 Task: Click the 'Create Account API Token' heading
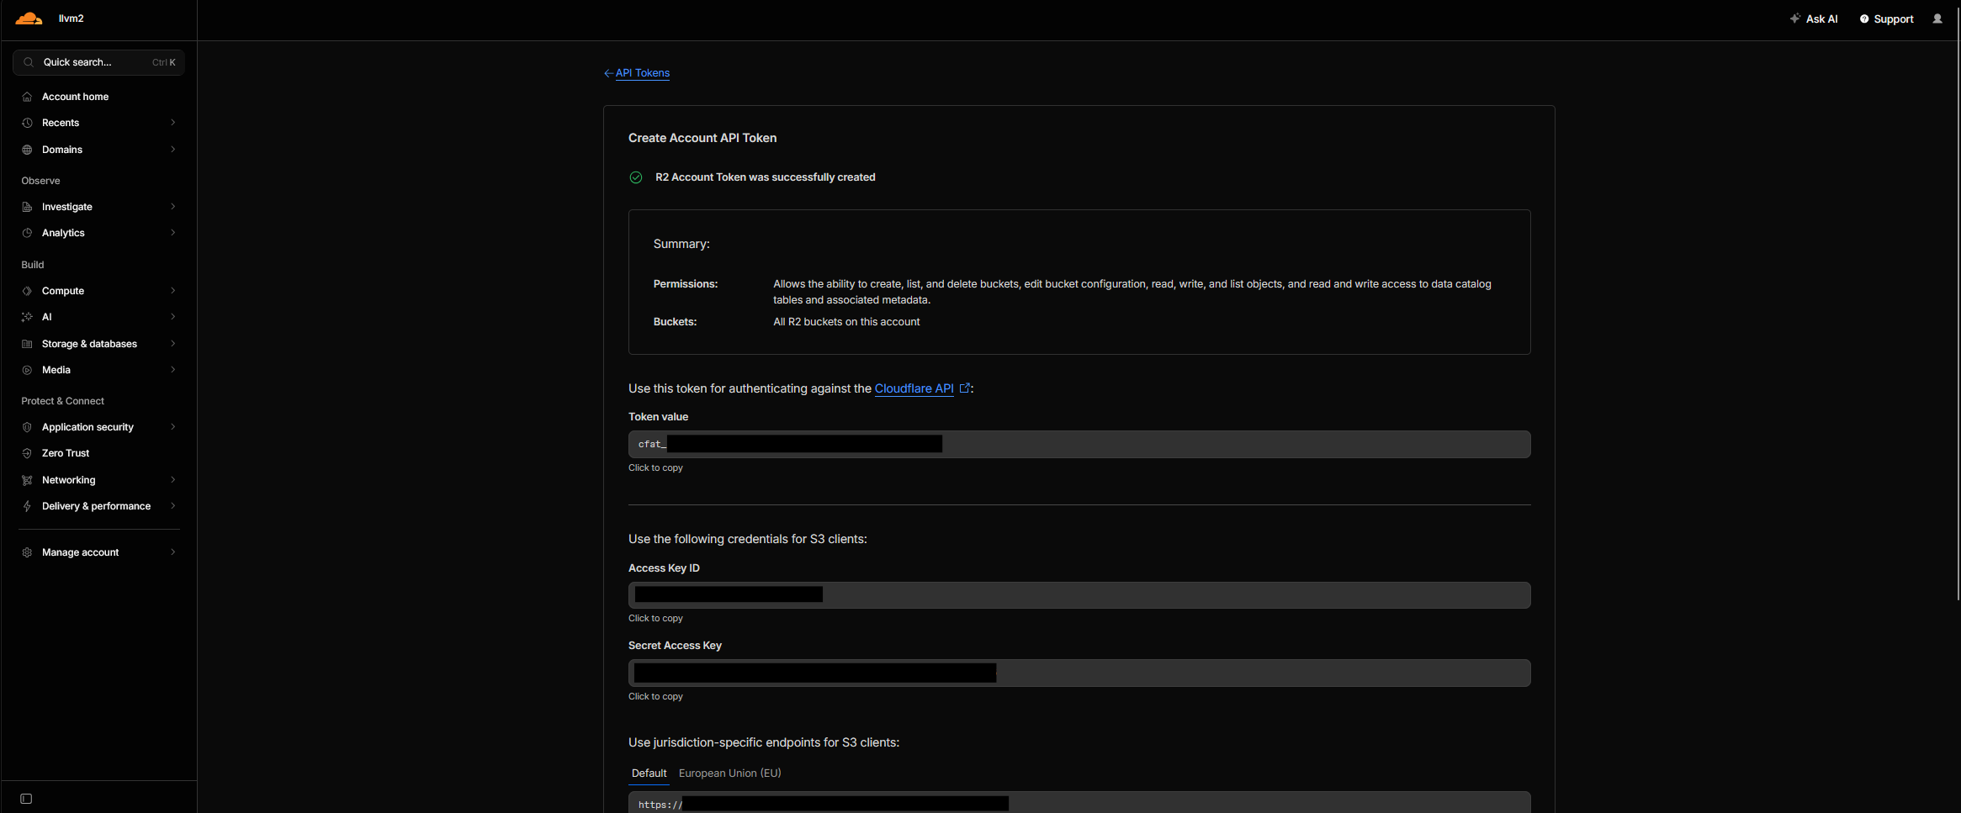point(702,138)
